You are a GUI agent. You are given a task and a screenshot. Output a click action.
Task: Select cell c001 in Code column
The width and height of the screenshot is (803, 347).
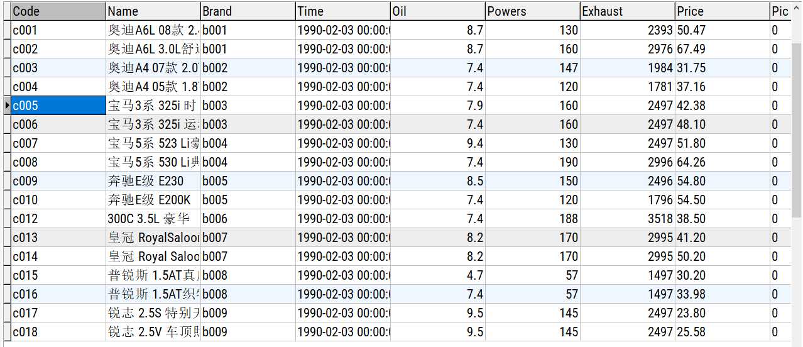coord(58,30)
